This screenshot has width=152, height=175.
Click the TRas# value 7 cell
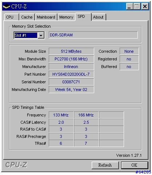click(x=86, y=143)
